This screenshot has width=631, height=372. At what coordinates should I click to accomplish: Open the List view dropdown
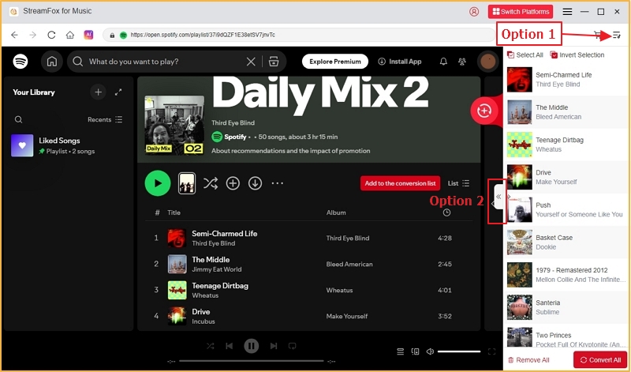click(459, 183)
